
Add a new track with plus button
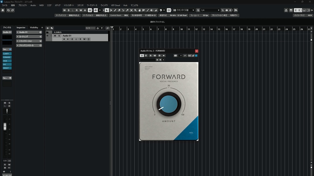point(48,28)
